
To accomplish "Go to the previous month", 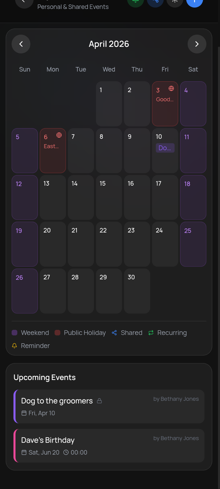I will tap(21, 44).
